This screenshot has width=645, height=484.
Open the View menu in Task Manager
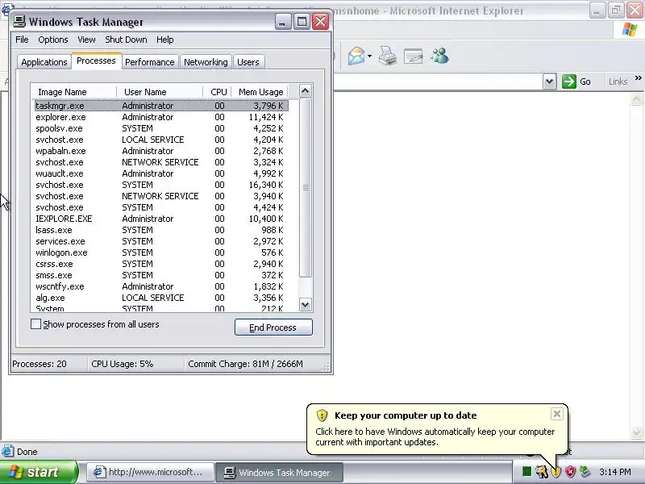pyautogui.click(x=86, y=40)
